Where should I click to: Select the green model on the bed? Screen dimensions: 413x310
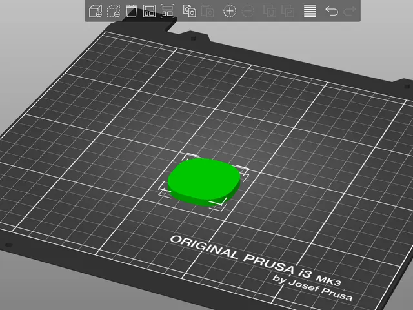pyautogui.click(x=204, y=181)
